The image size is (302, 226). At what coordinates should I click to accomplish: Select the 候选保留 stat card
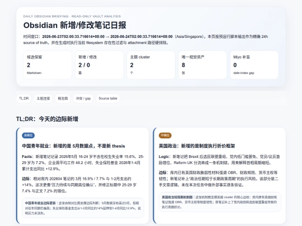point(48,65)
